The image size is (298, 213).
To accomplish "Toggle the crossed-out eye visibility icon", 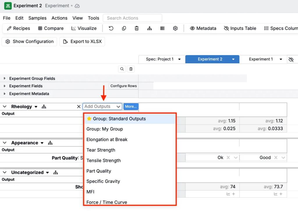I will click(291, 59).
